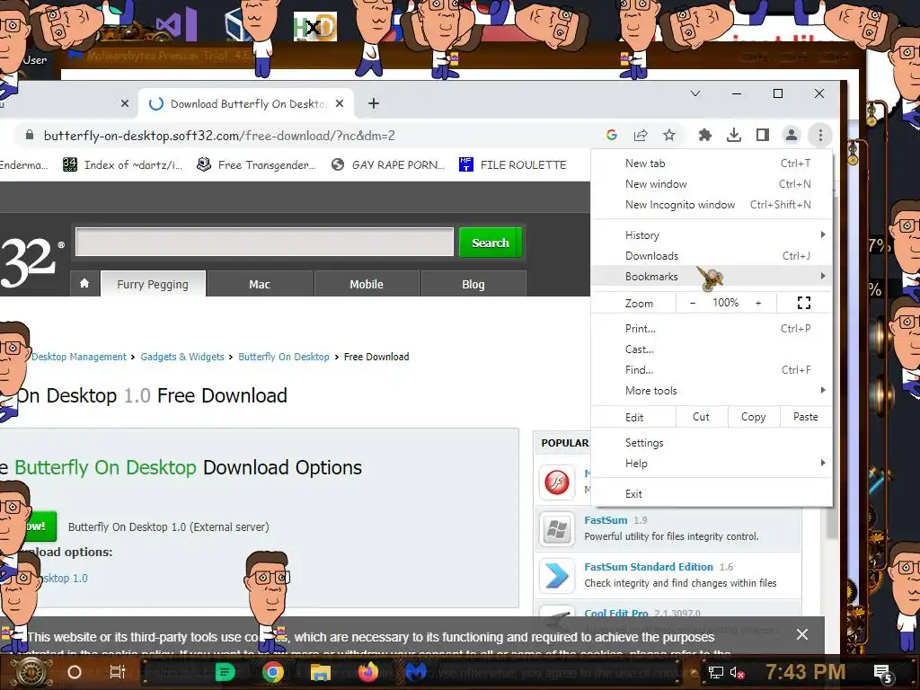
Task: Click the FastSum Standard Edition app icon
Action: 556,576
